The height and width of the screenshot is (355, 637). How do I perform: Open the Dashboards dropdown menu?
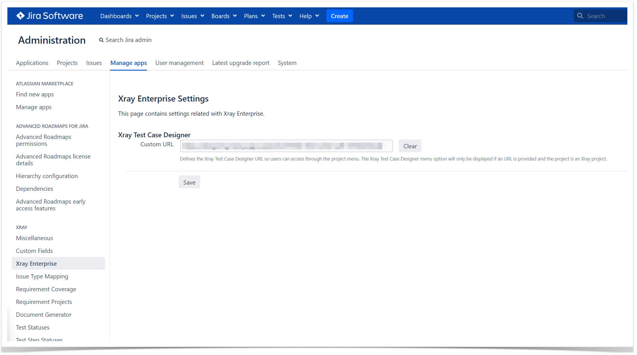coord(120,16)
